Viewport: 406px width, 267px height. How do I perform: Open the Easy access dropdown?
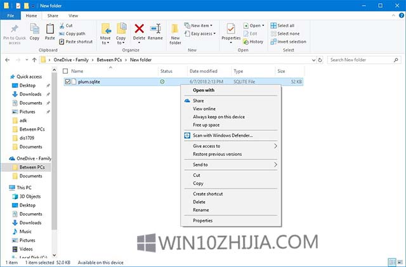tap(203, 34)
